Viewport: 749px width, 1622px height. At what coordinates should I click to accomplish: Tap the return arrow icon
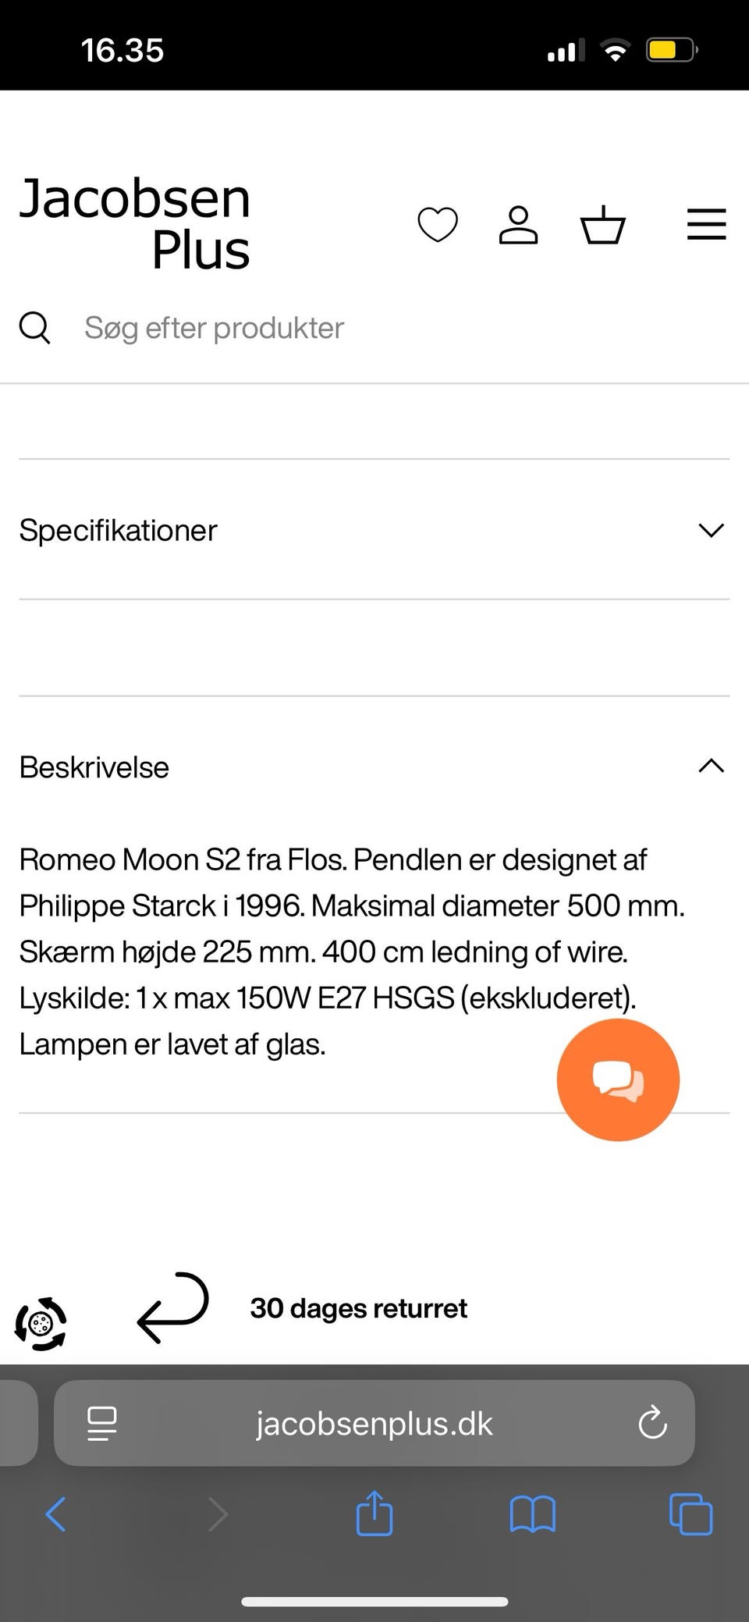[x=173, y=1308]
